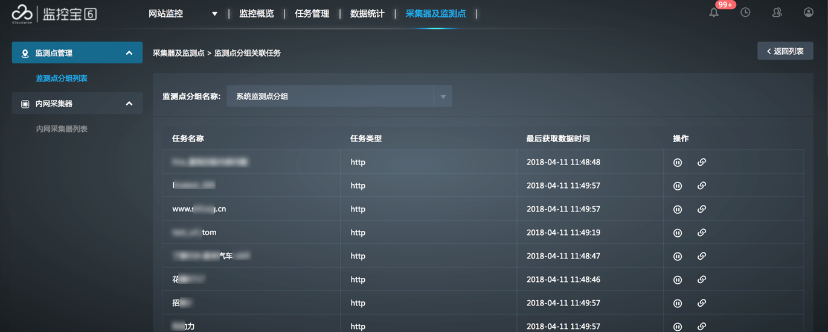Pause task in row timed 11:48:47
Image resolution: width=828 pixels, height=332 pixels.
pyautogui.click(x=678, y=256)
